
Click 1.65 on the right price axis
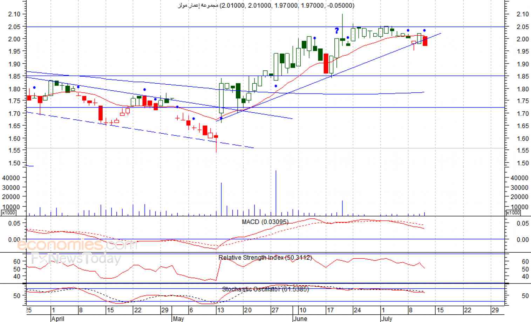(523, 126)
